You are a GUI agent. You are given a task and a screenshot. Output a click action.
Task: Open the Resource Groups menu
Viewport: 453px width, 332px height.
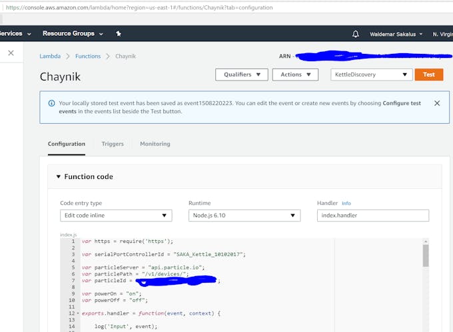tap(73, 33)
